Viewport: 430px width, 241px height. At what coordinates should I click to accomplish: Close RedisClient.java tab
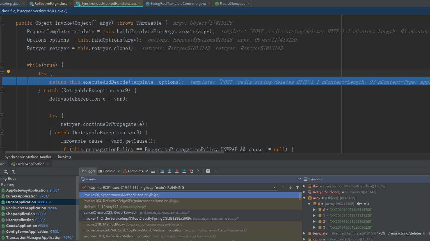tap(248, 3)
